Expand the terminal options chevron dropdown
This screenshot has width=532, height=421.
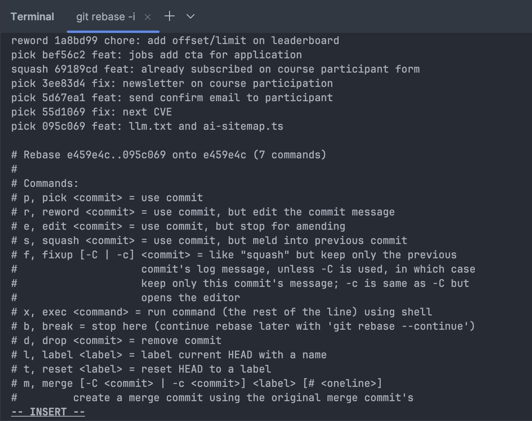191,16
